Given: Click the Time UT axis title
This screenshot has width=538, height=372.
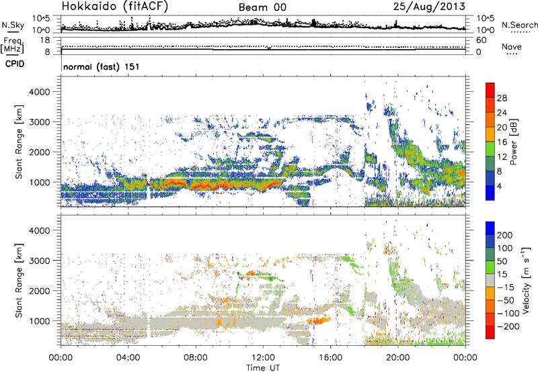Looking at the screenshot, I should point(263,368).
